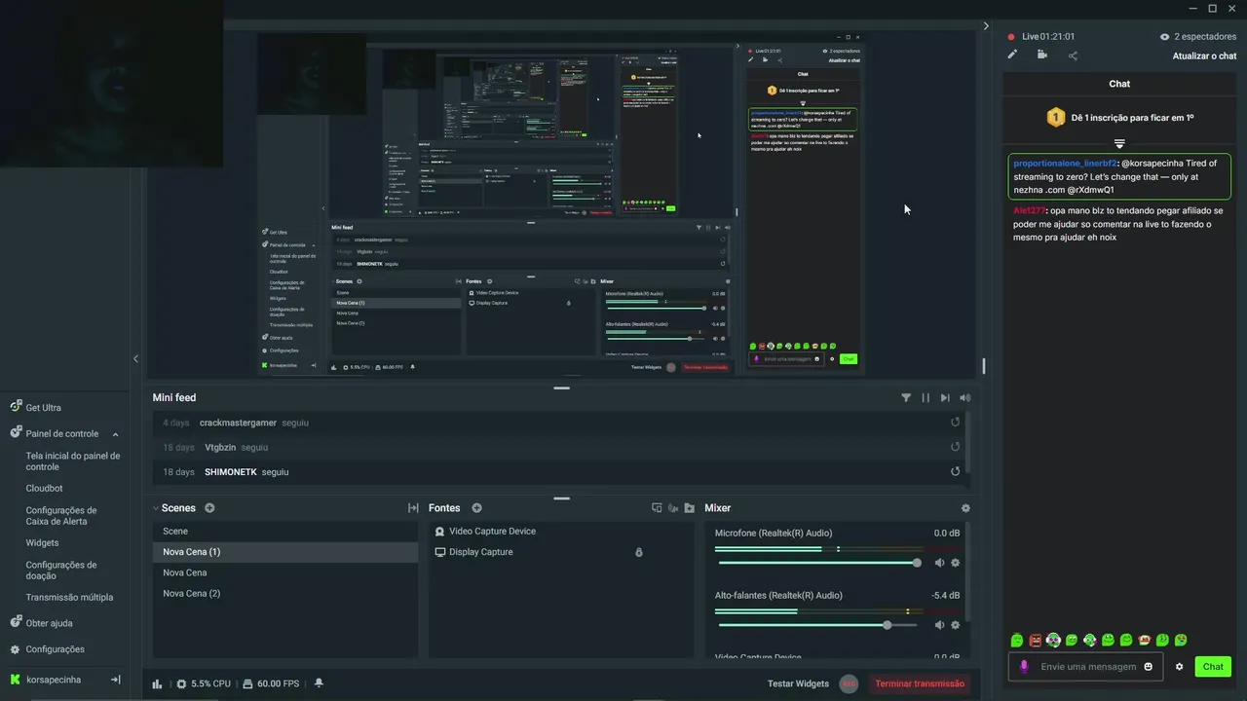Click Testar Widgets

tap(798, 683)
